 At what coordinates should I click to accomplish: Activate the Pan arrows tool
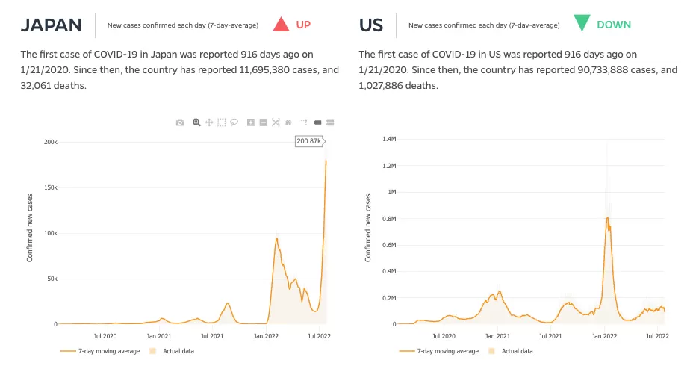[209, 122]
